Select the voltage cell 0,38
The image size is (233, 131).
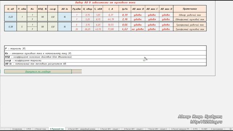[x=11, y=27]
